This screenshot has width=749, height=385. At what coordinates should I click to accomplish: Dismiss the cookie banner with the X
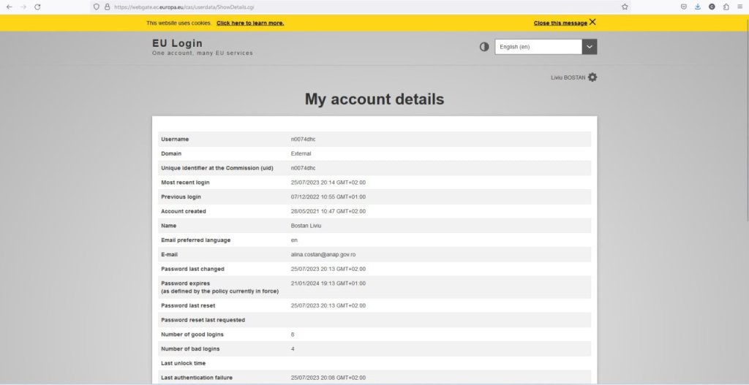(x=592, y=22)
